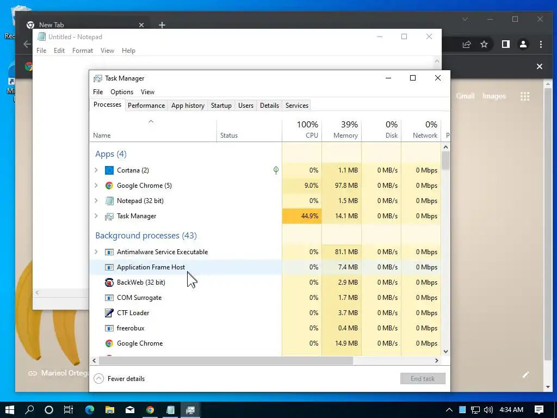Open Notepad's Format menu

[83, 51]
